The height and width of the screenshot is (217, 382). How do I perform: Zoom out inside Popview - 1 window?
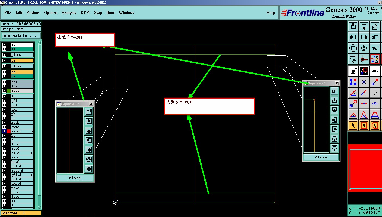click(334, 148)
